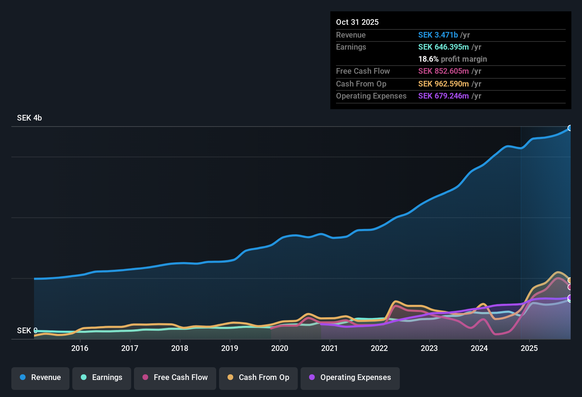Click the Oct 31 2025 tooltip header

click(x=357, y=22)
